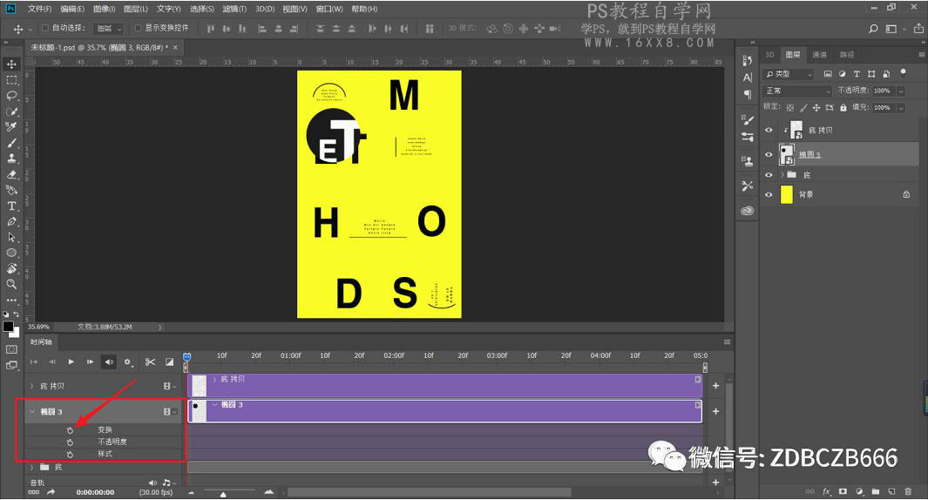Image resolution: width=928 pixels, height=500 pixels.
Task: Select the Horizontal Type tool
Action: 12,206
